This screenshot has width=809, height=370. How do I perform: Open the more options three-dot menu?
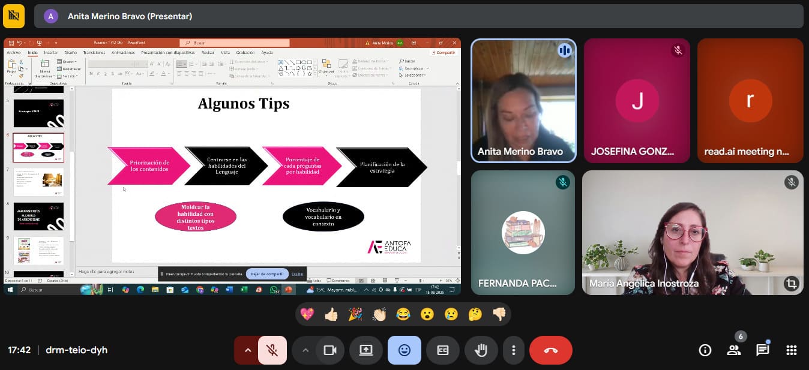pos(513,350)
